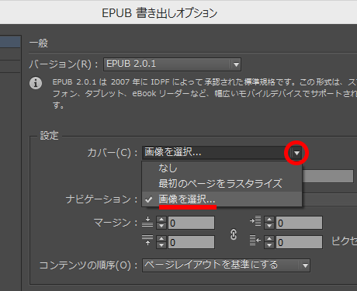Click the right margin input field
The image size is (357, 291).
299,242
